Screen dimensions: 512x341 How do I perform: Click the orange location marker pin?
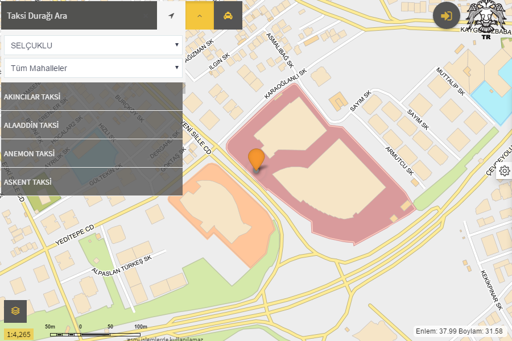tap(257, 159)
